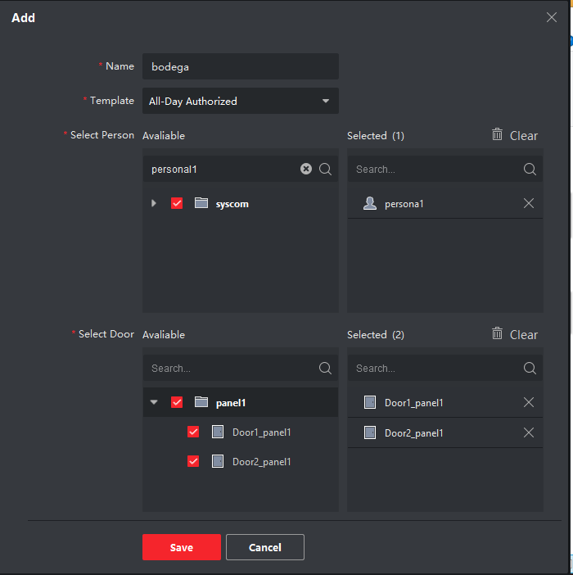Click search icon in selected persons

point(530,169)
